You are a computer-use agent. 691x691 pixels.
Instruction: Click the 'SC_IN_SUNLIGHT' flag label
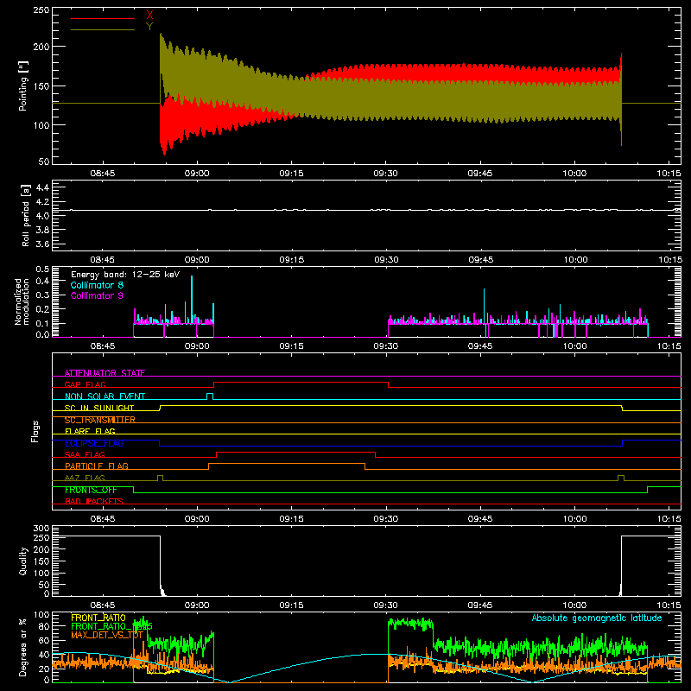tap(99, 408)
